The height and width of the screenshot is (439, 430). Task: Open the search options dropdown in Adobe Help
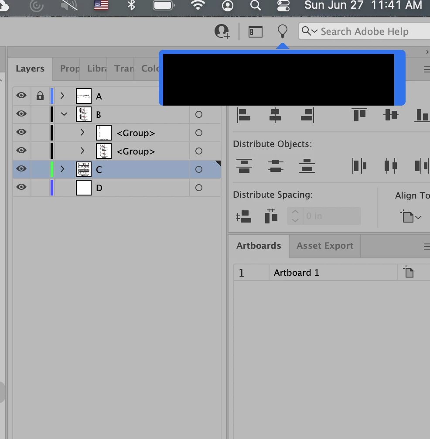pyautogui.click(x=310, y=31)
